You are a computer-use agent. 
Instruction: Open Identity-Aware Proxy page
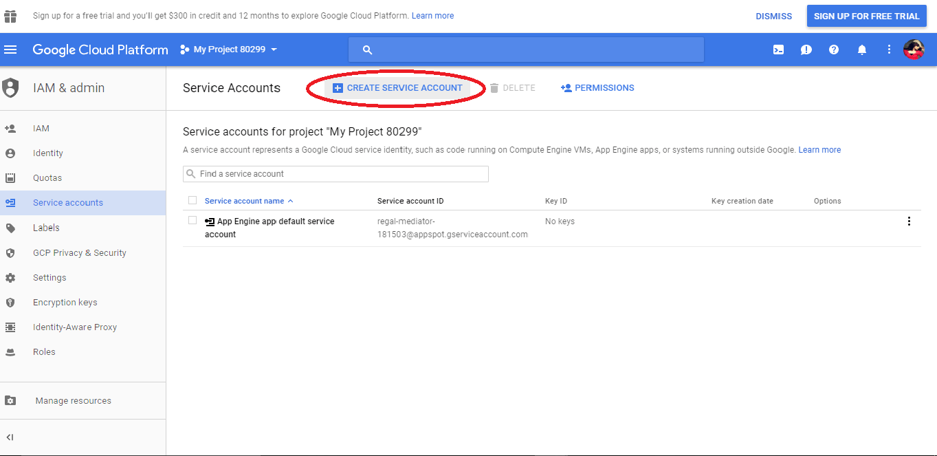tap(75, 327)
